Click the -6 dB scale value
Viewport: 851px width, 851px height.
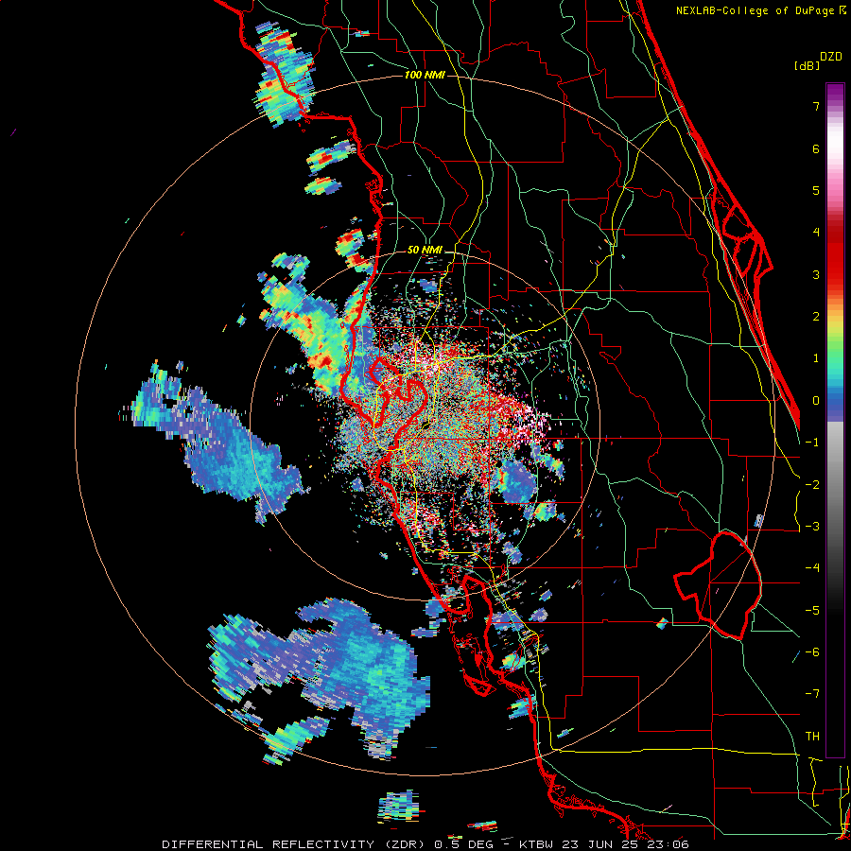pyautogui.click(x=812, y=652)
